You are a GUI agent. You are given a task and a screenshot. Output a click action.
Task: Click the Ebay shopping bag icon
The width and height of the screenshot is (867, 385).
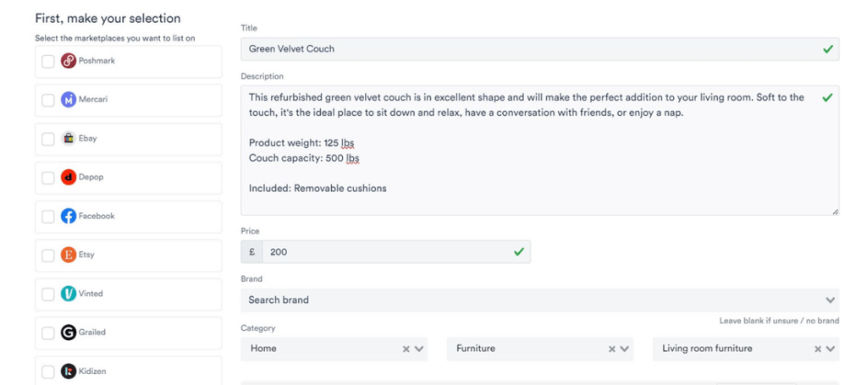point(69,139)
